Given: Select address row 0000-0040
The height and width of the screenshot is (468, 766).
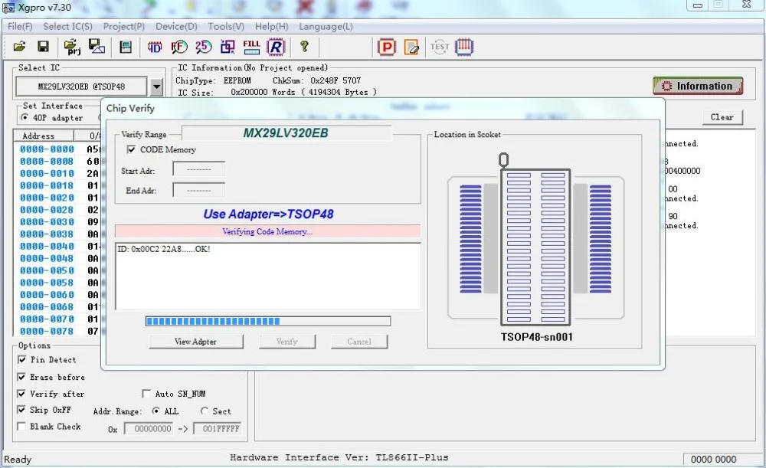Looking at the screenshot, I should tap(47, 246).
